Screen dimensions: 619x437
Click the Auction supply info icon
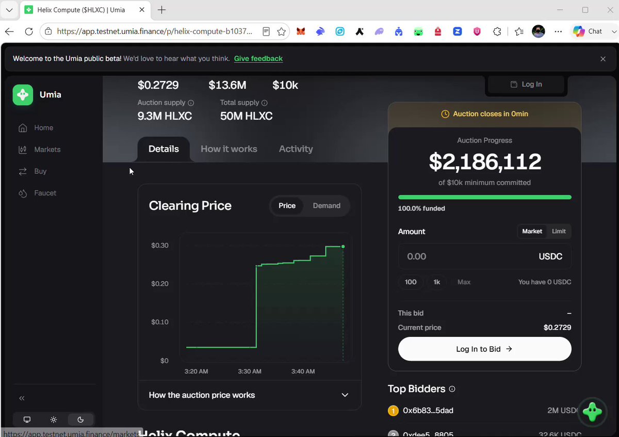tap(191, 103)
